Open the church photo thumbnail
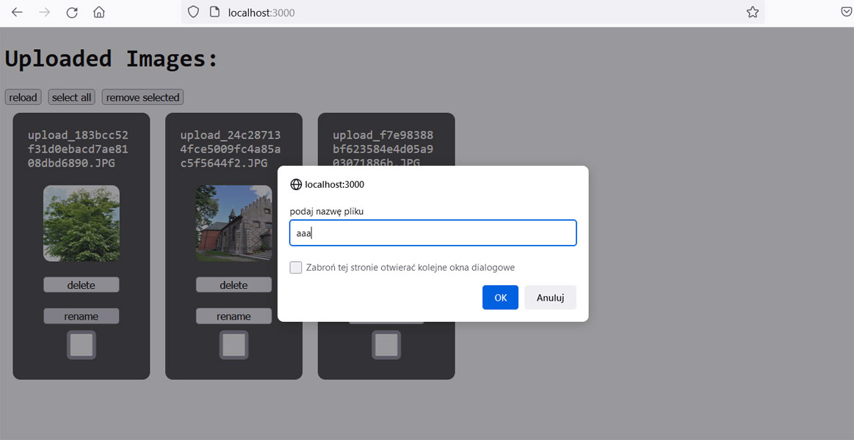 pos(234,223)
